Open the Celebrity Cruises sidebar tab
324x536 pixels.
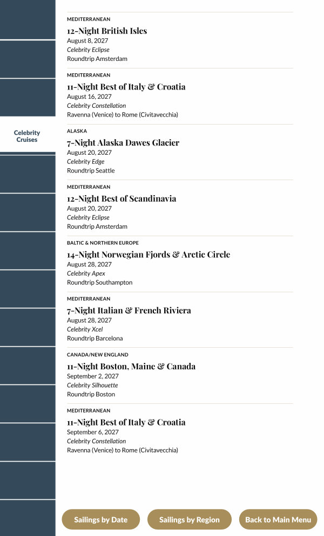(x=27, y=136)
